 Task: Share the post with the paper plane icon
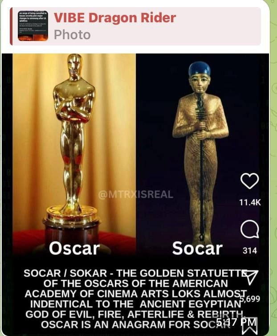(250, 278)
